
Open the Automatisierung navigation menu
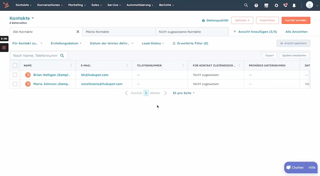[x=140, y=5]
